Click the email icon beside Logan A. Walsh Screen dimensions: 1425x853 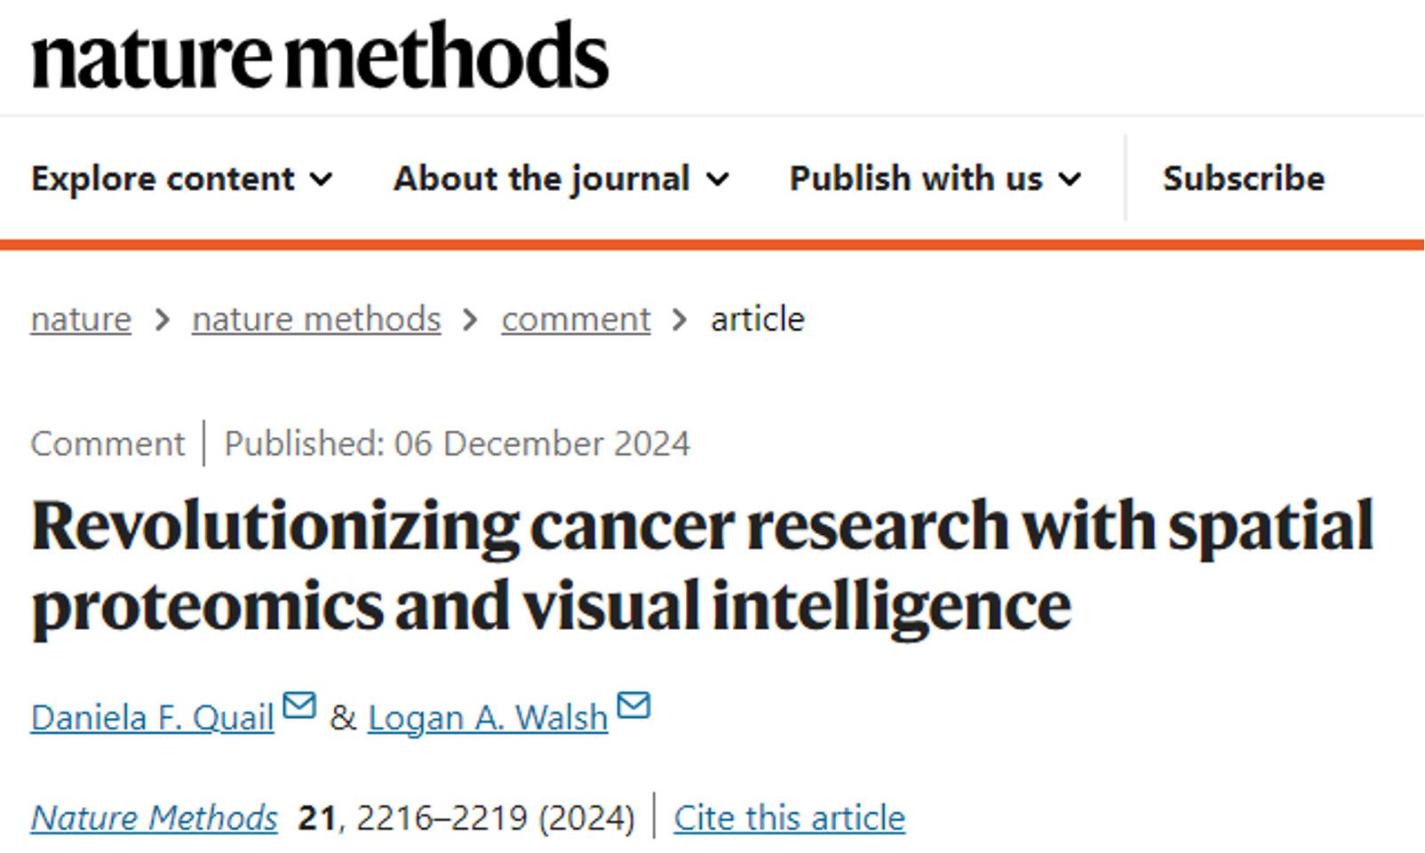coord(633,706)
